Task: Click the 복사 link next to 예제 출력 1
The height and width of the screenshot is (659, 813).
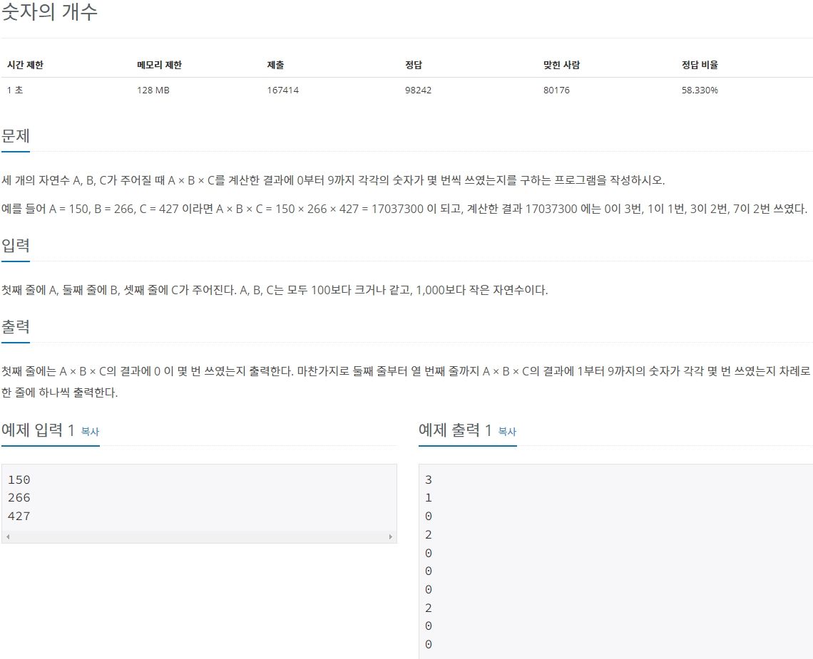Action: click(507, 432)
